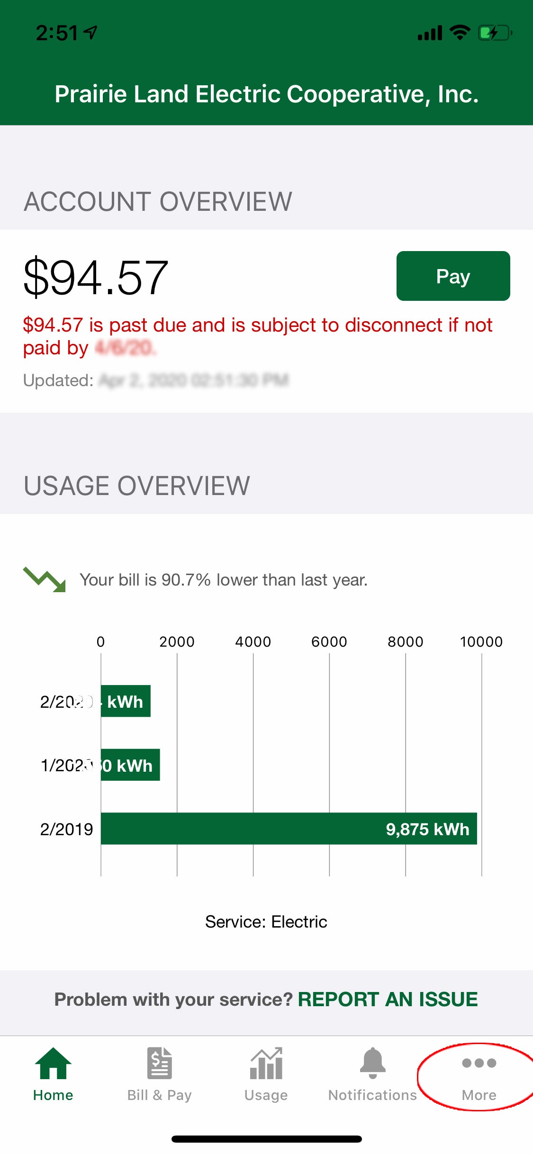
Task: Tap the downward trend arrow icon
Action: tap(45, 579)
